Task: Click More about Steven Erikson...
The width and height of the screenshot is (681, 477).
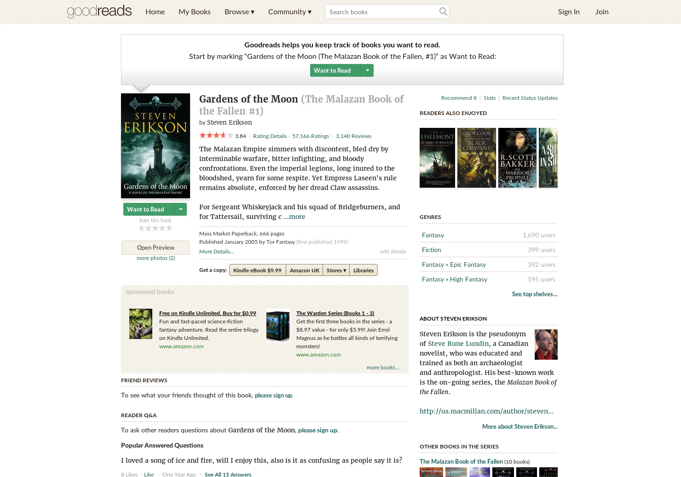Action: 520,426
